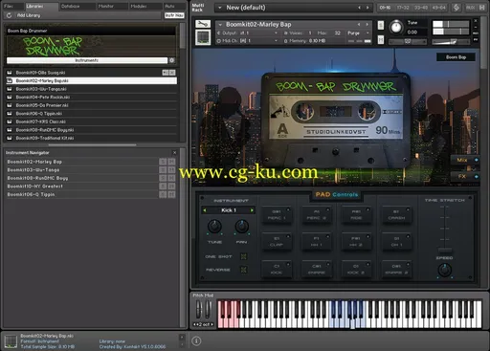The image size is (490, 351).
Task: Click the previous instrument green arrow by Kick 1
Action: coord(205,210)
